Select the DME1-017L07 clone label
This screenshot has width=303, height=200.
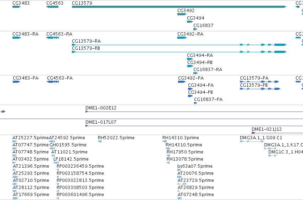(101, 122)
